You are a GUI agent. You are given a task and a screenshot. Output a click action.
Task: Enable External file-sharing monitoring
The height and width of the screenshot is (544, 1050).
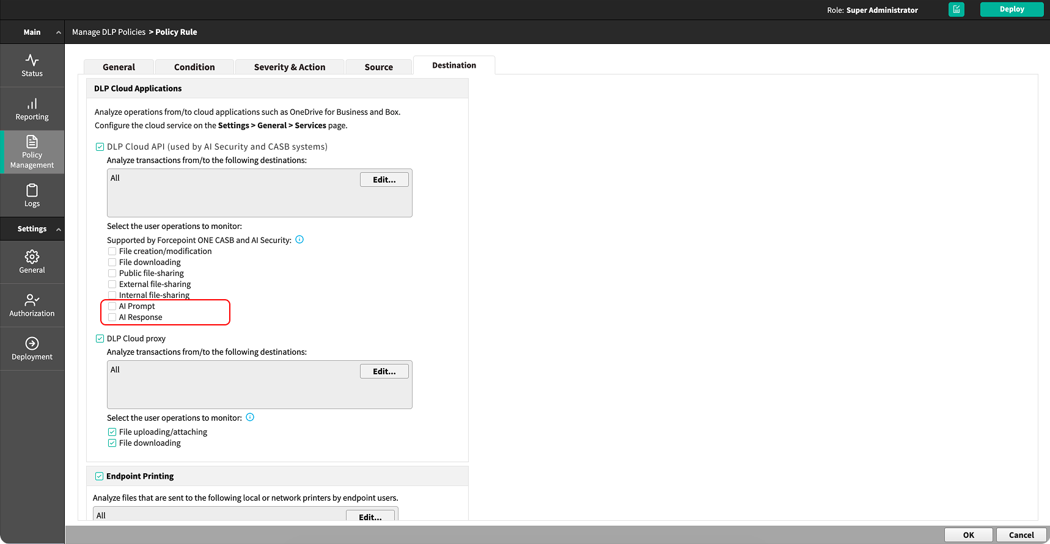point(112,284)
